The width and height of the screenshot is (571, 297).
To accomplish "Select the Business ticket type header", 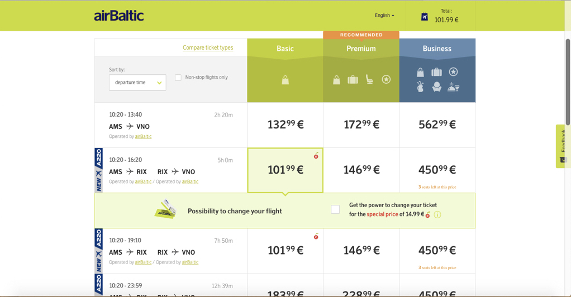I will [x=437, y=49].
